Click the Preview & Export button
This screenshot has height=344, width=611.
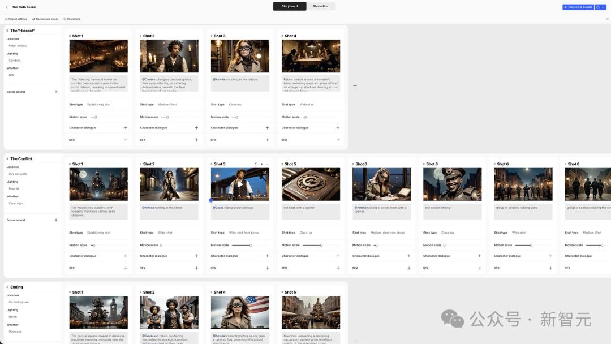point(578,7)
